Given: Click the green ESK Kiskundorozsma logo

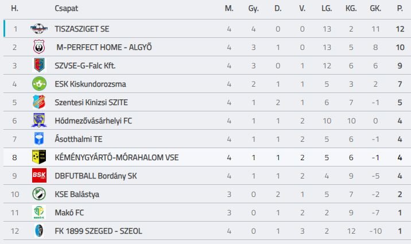Looking at the screenshot, I should [39, 84].
